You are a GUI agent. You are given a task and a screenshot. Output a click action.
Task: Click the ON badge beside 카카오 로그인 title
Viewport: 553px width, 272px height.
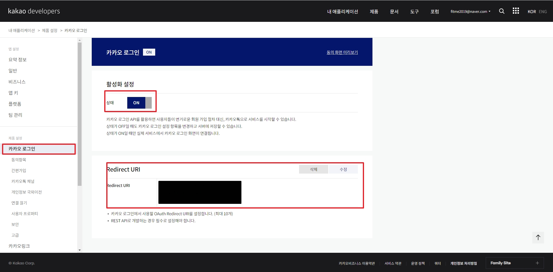(x=149, y=52)
